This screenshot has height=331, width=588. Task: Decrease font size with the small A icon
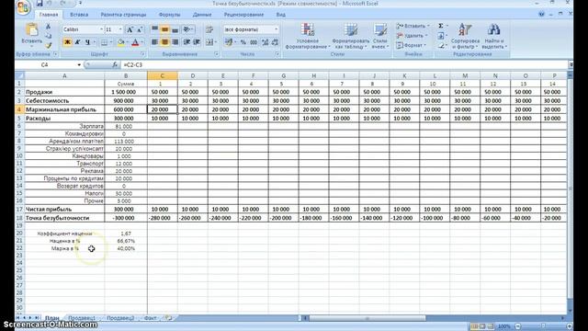click(140, 29)
